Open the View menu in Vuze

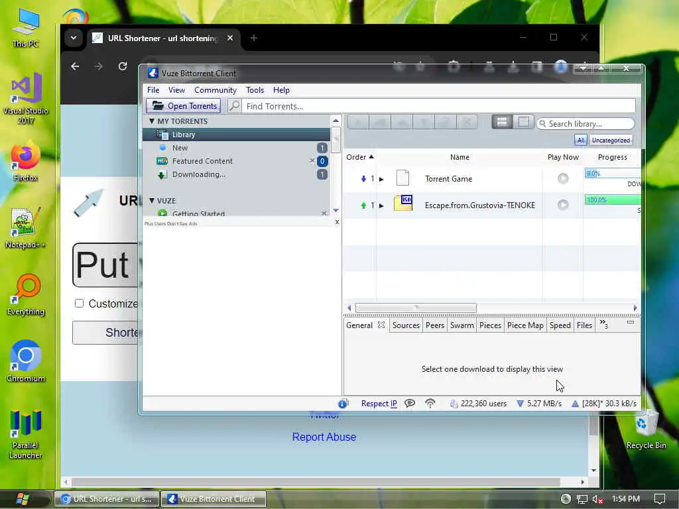tap(176, 90)
